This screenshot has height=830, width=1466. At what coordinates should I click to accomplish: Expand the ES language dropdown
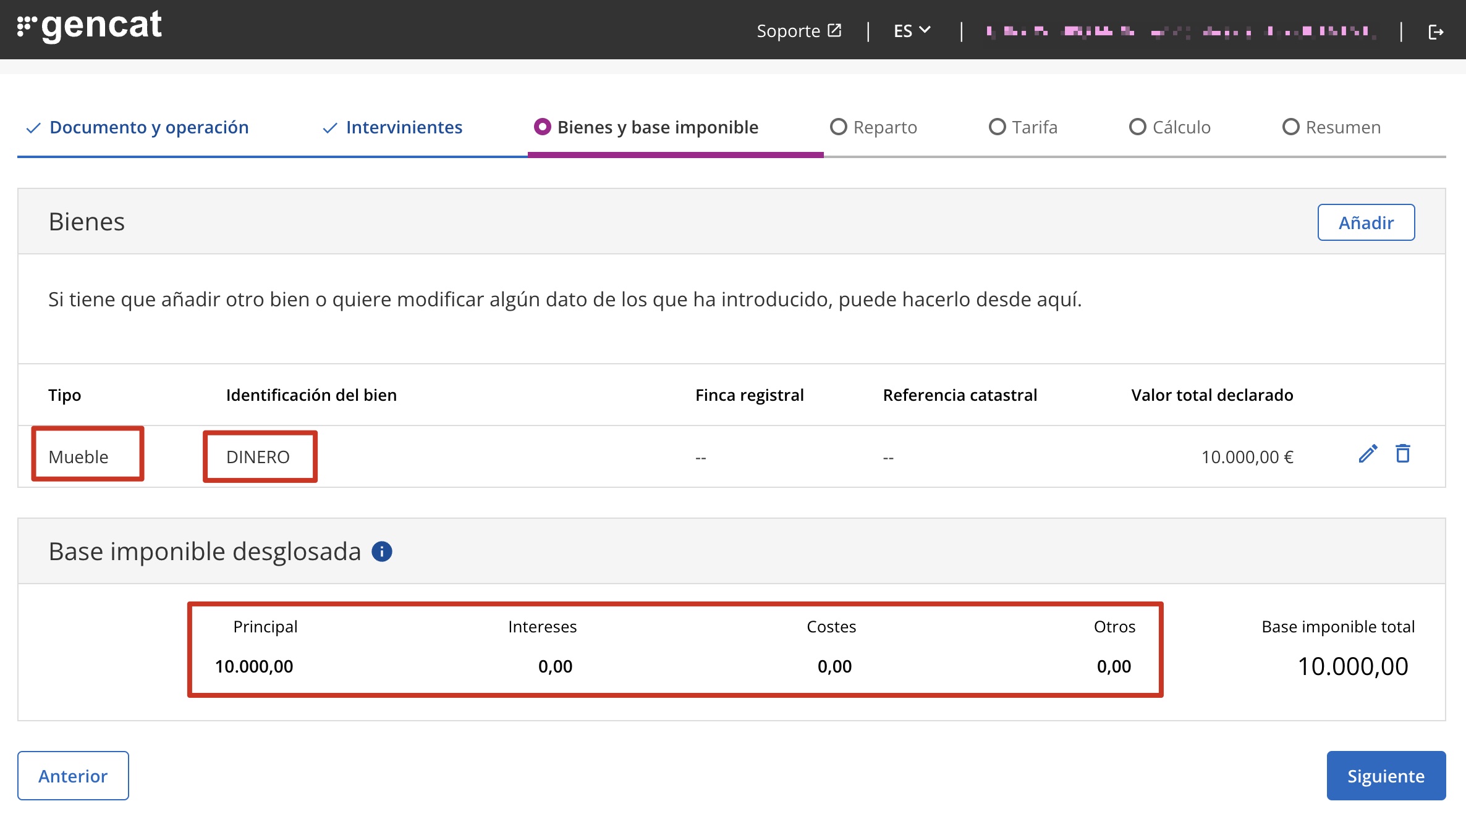coord(912,30)
